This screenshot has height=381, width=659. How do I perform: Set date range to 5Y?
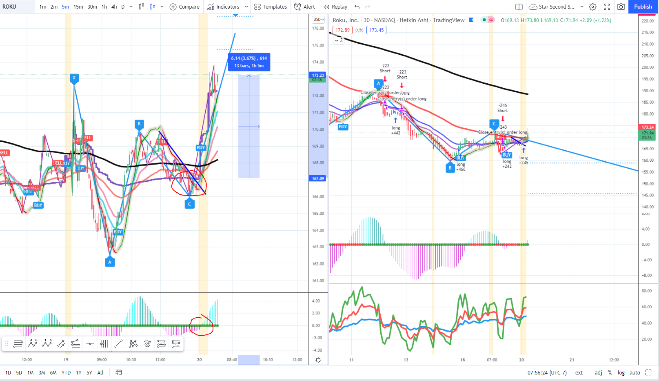[89, 372]
